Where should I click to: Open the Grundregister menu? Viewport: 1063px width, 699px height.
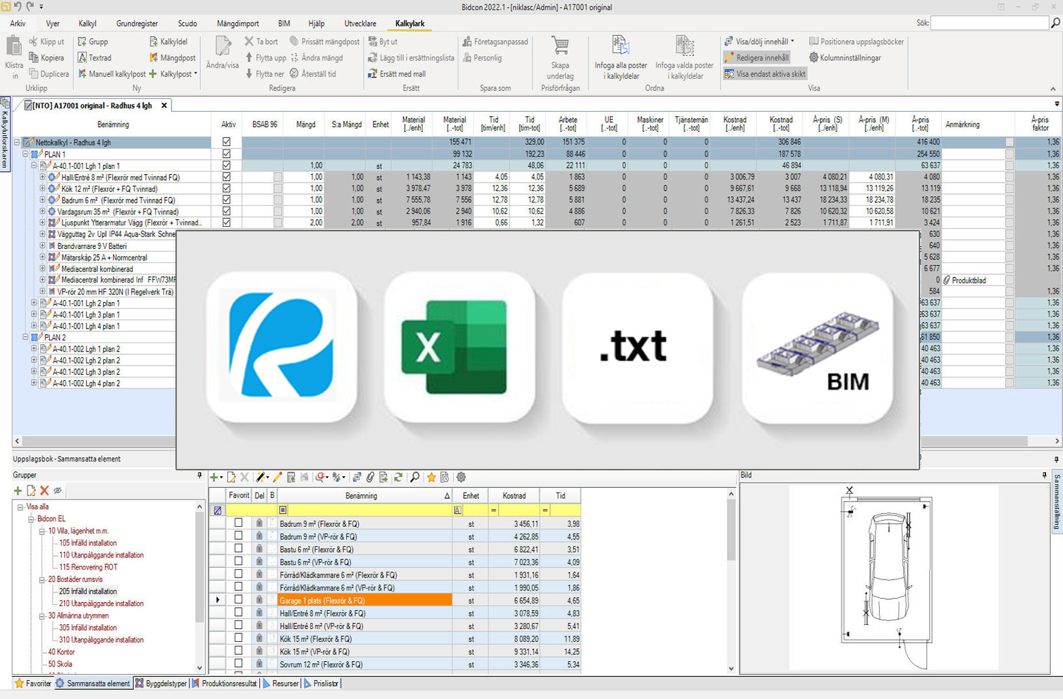click(x=137, y=23)
